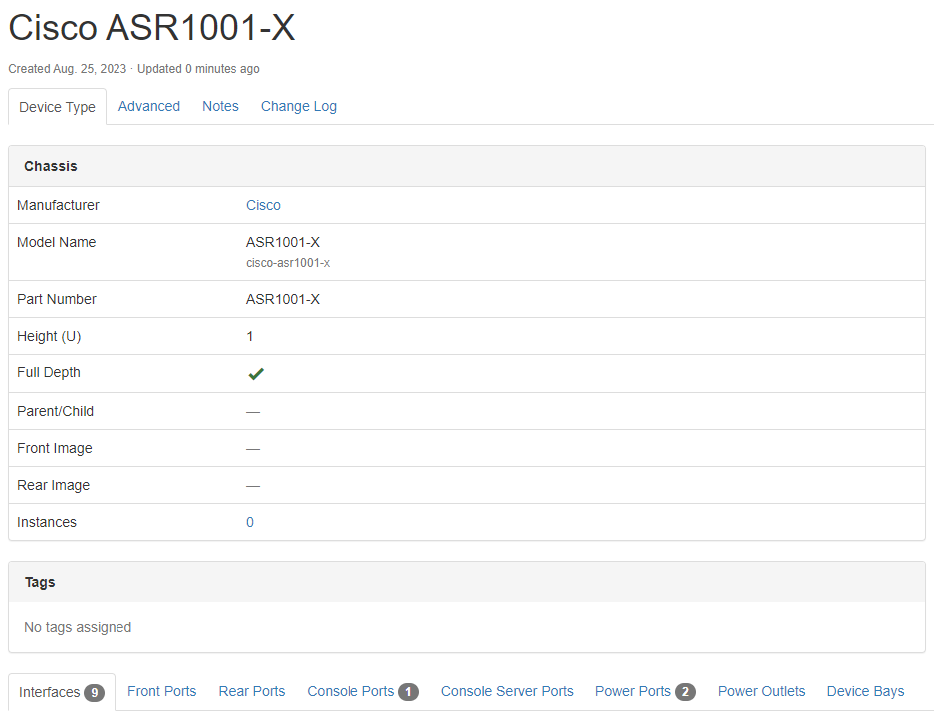Click the Instances count link
The image size is (934, 722).
250,522
